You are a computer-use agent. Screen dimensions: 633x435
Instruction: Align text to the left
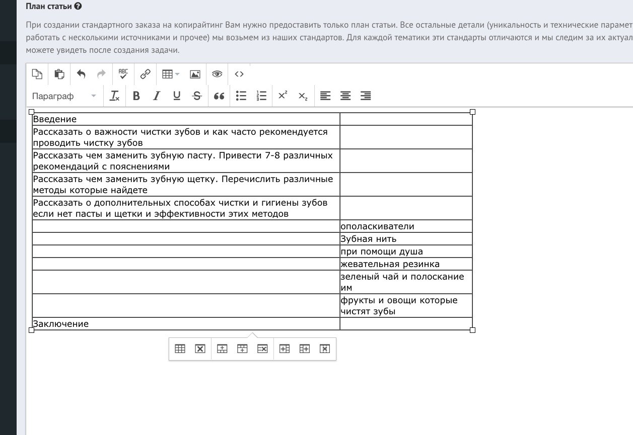325,96
